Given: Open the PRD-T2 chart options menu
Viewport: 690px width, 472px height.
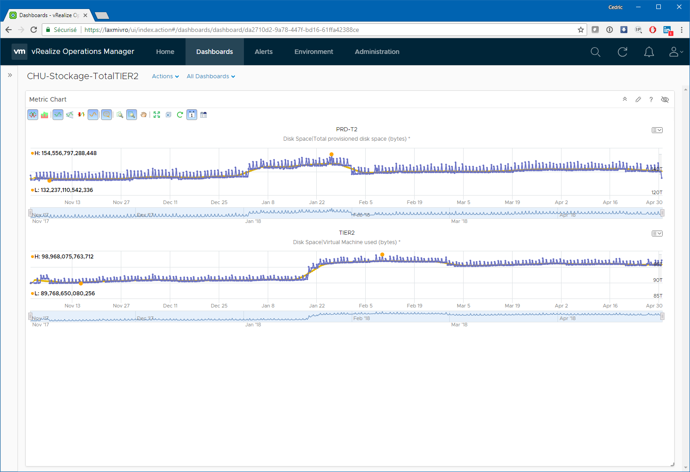Looking at the screenshot, I should (657, 130).
